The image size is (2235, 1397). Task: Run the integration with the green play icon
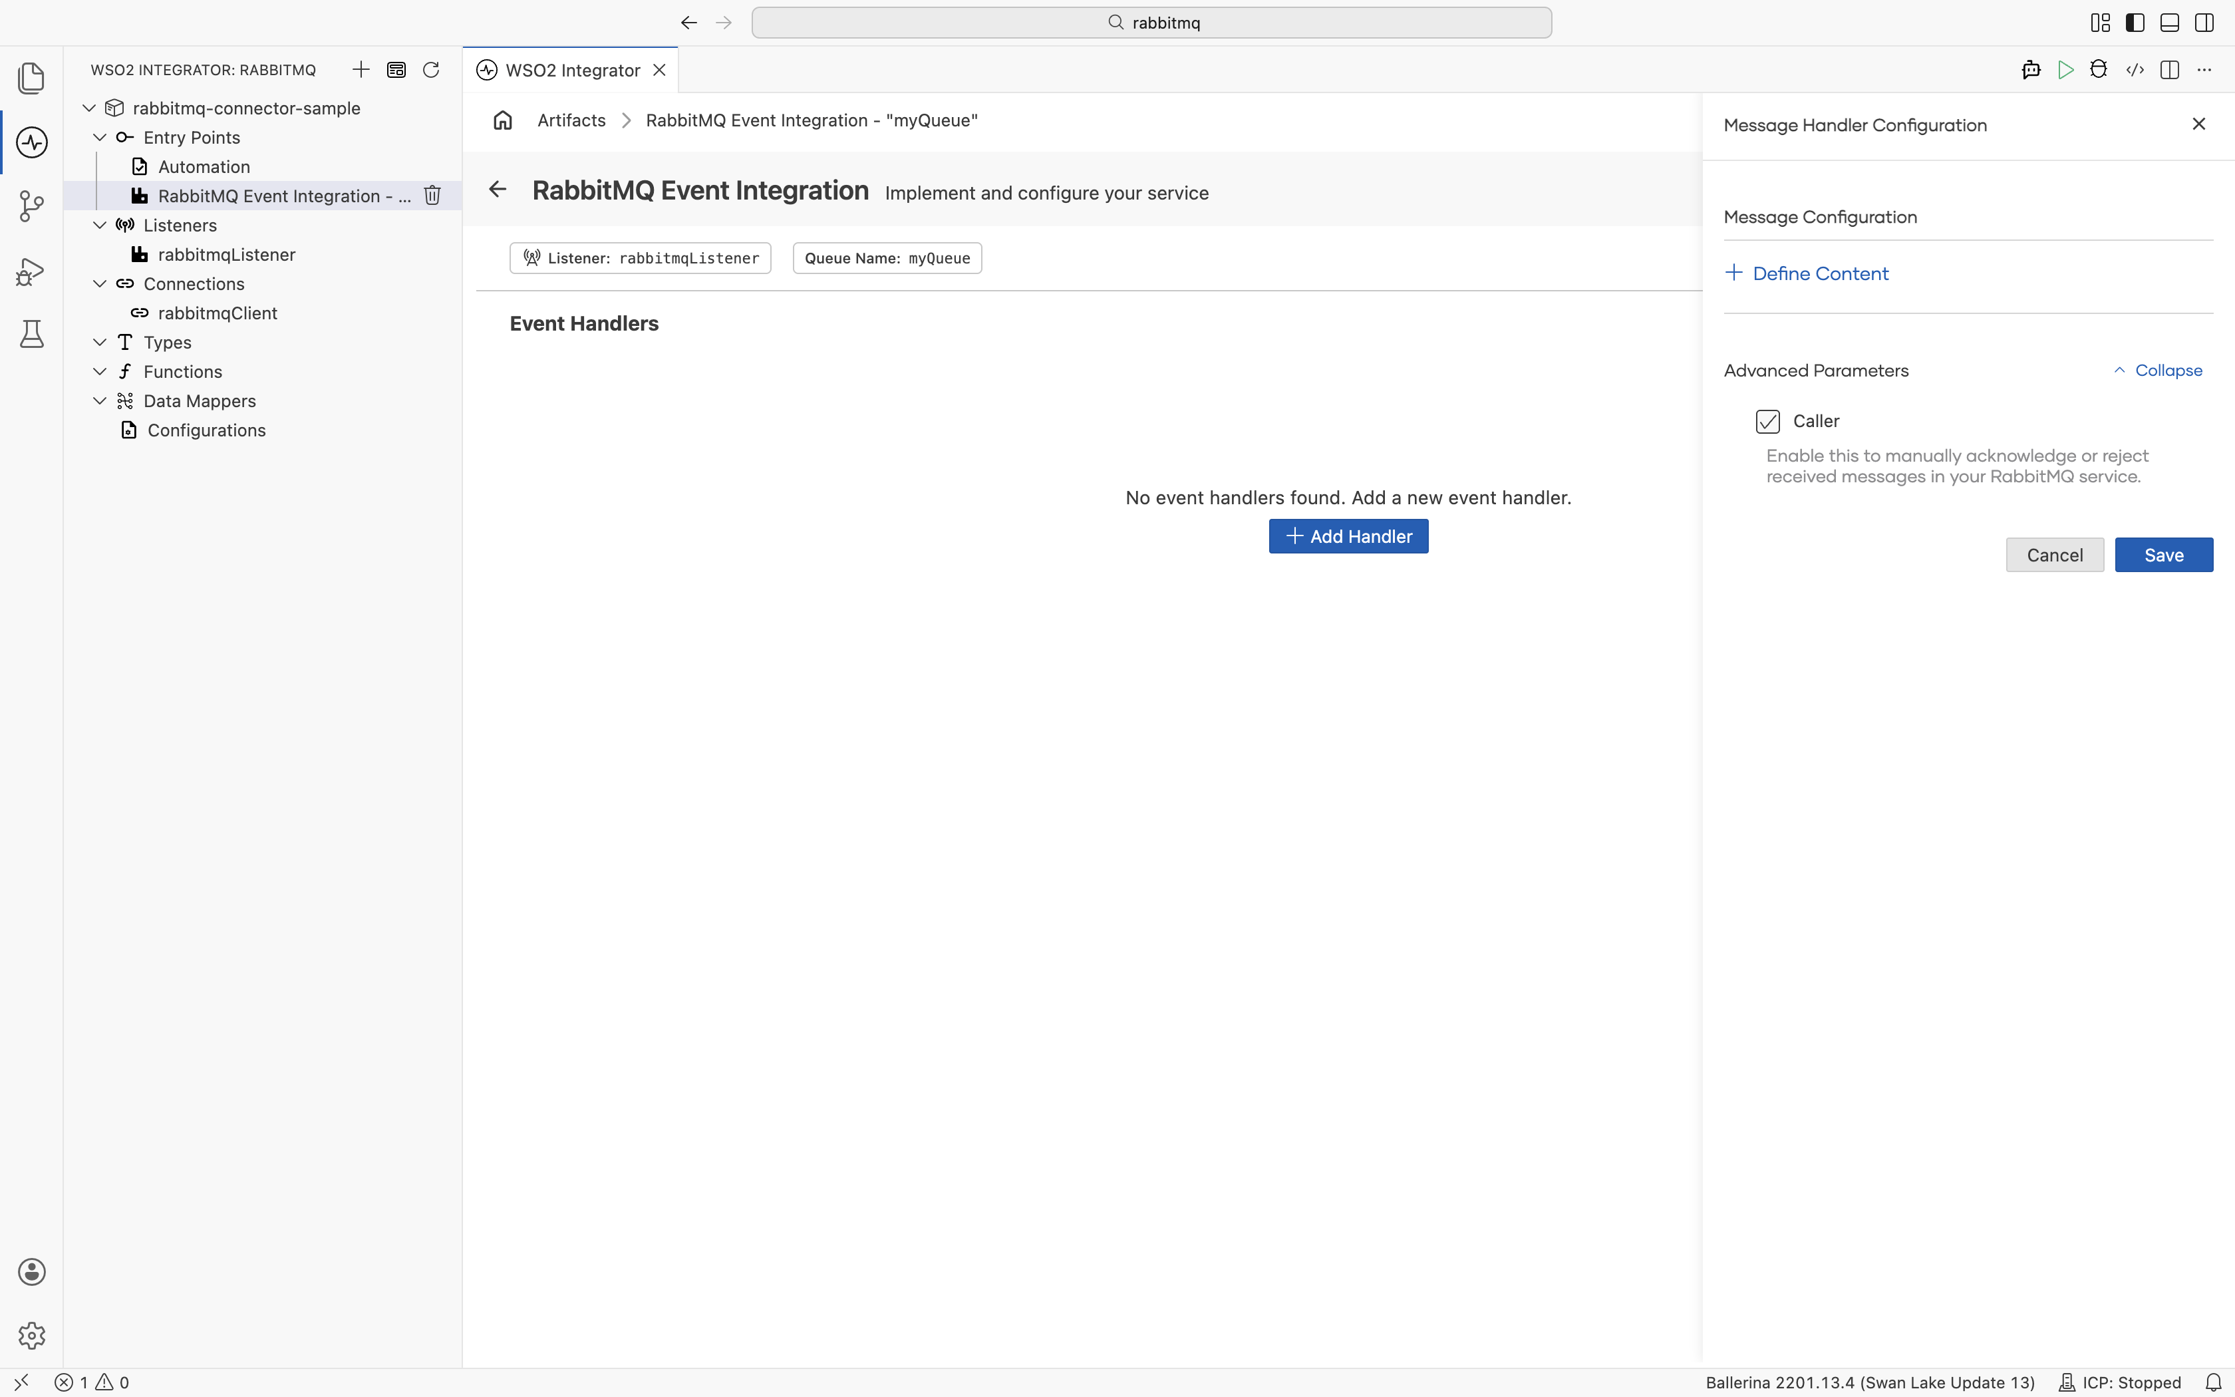click(2066, 71)
